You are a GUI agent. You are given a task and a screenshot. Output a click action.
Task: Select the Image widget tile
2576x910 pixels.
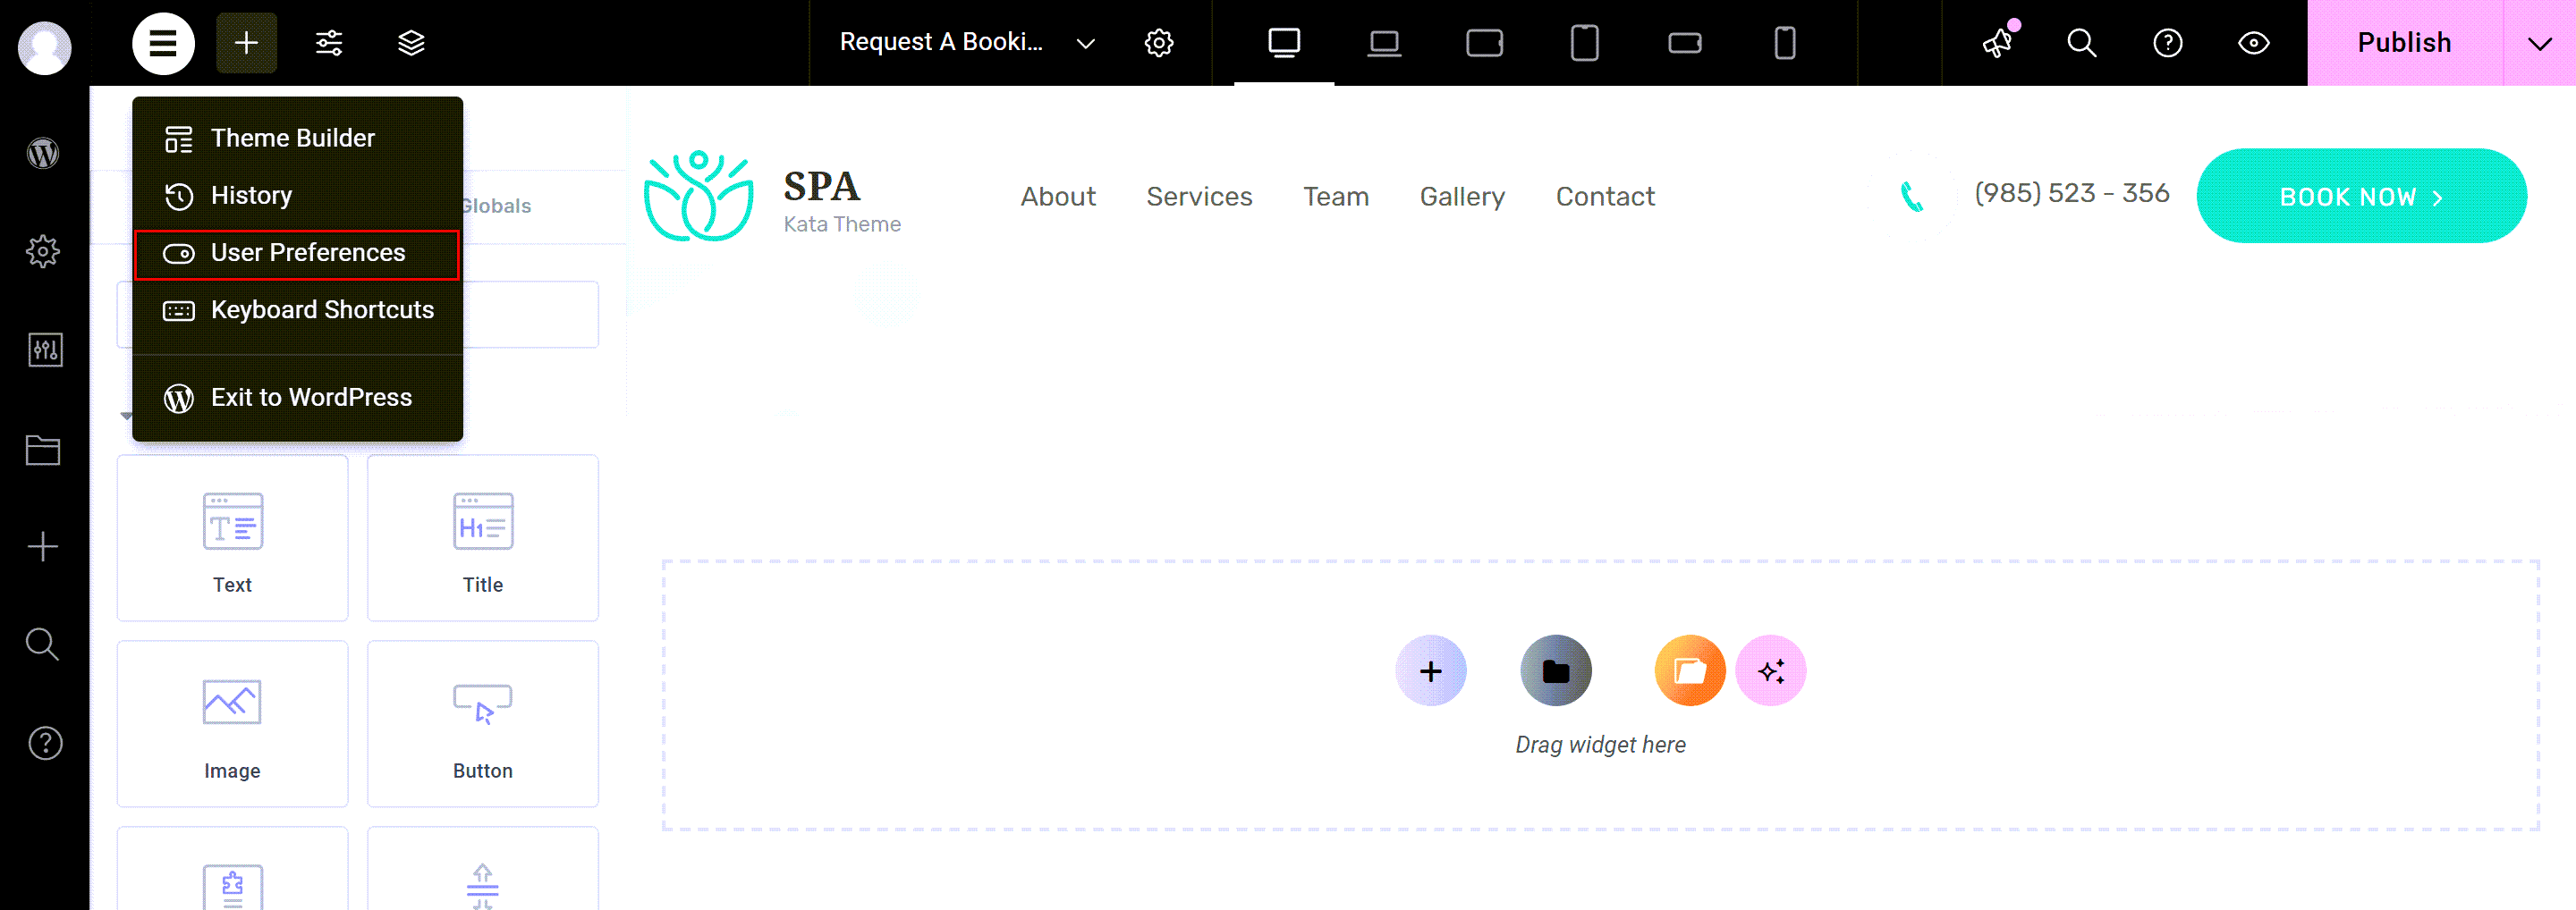click(x=232, y=723)
